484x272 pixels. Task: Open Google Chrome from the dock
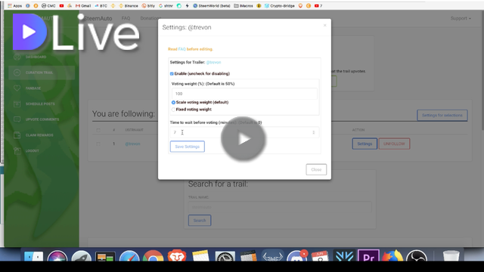tap(153, 256)
